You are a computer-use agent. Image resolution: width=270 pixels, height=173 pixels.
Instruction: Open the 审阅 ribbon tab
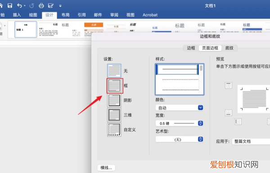114,15
